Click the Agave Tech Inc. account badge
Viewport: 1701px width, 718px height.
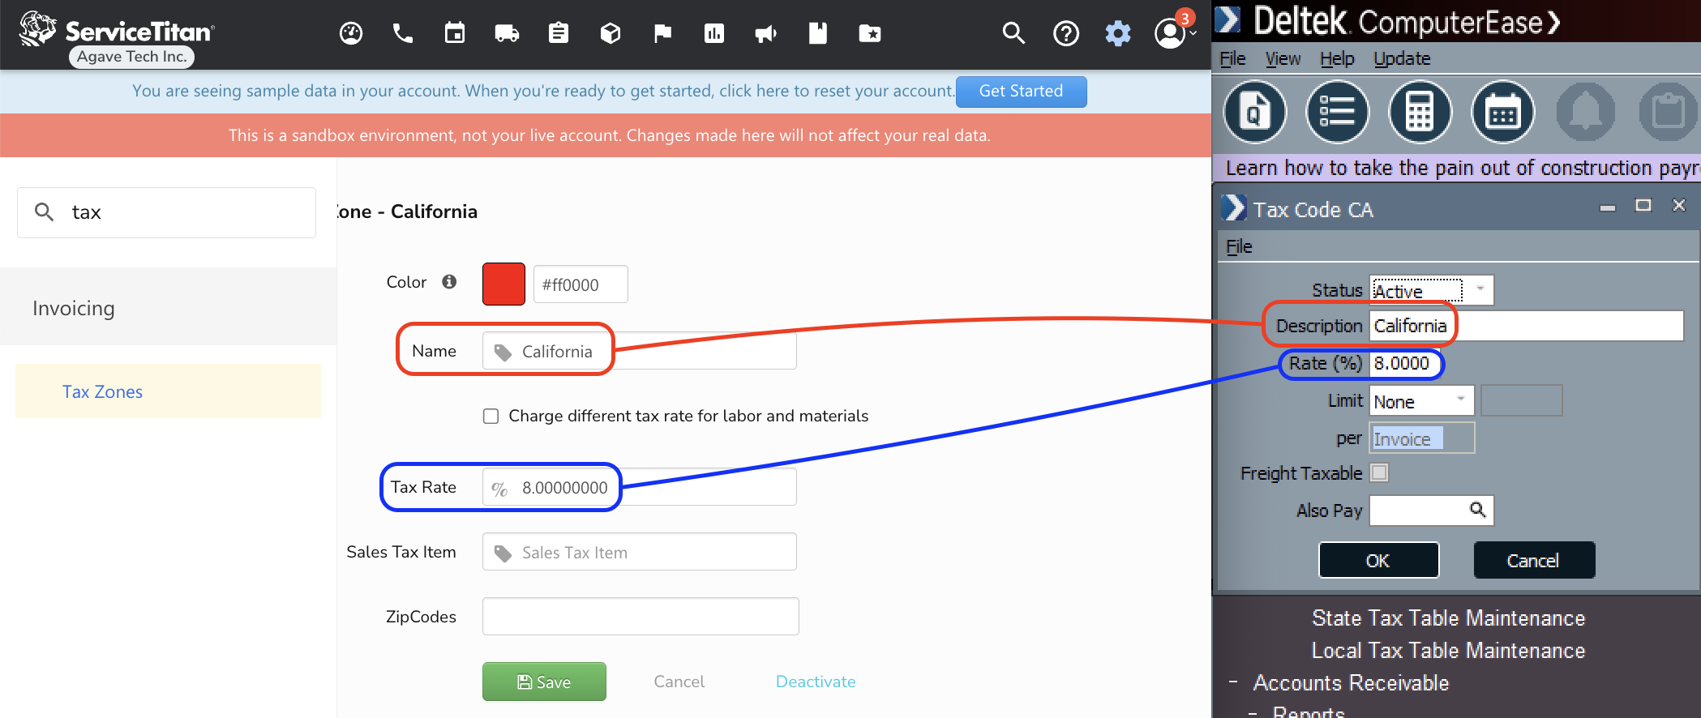(131, 57)
